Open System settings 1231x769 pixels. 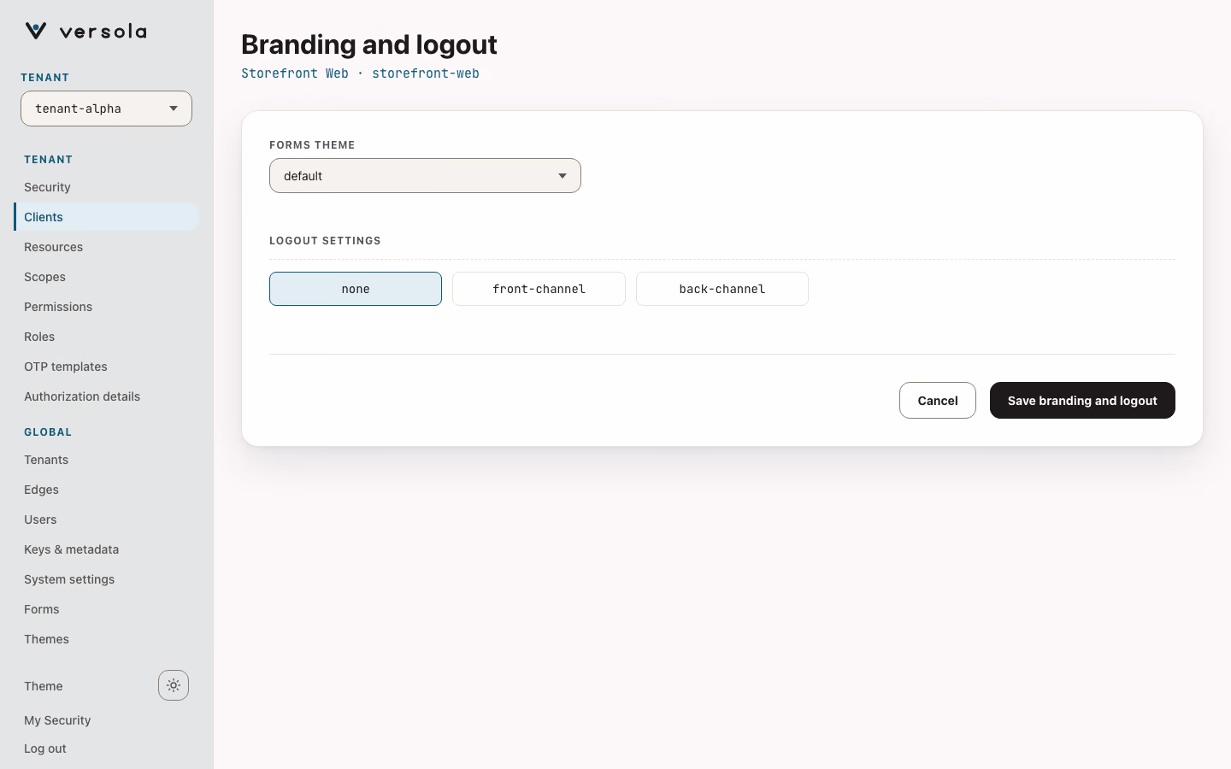pos(106,579)
